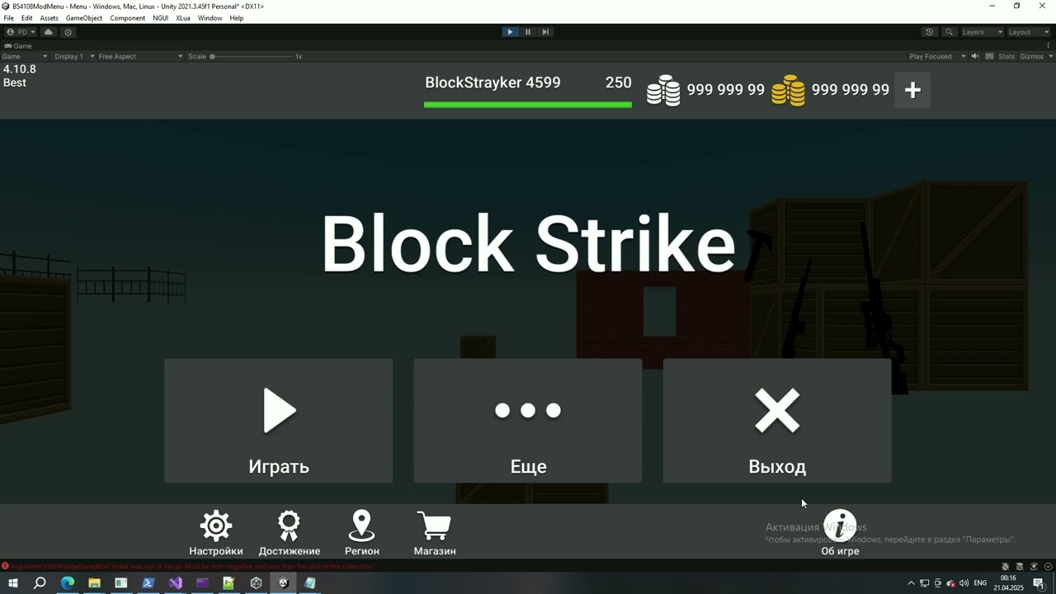Select the Game tab

tap(19, 46)
